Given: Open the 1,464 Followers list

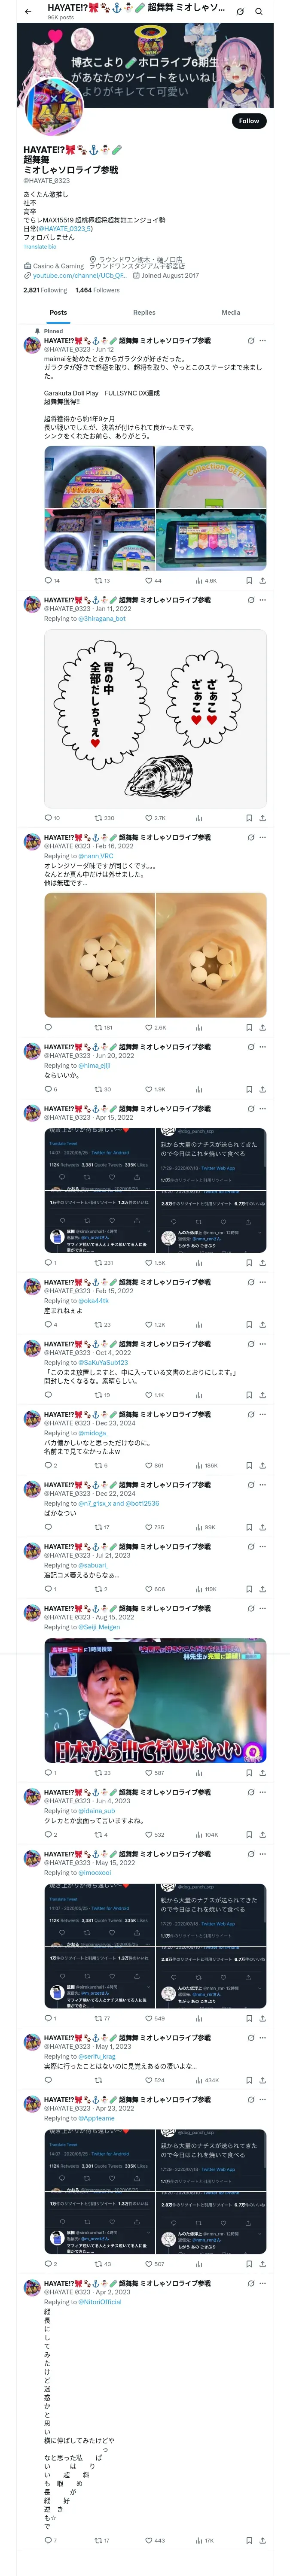Looking at the screenshot, I should pos(97,290).
